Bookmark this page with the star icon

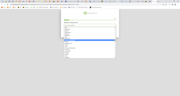pyautogui.click(x=166, y=5)
